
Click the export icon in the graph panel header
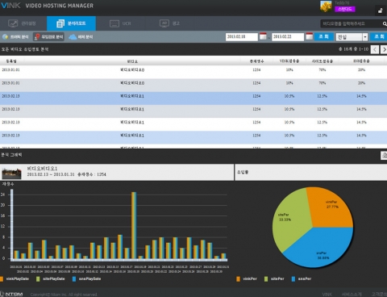(384, 155)
